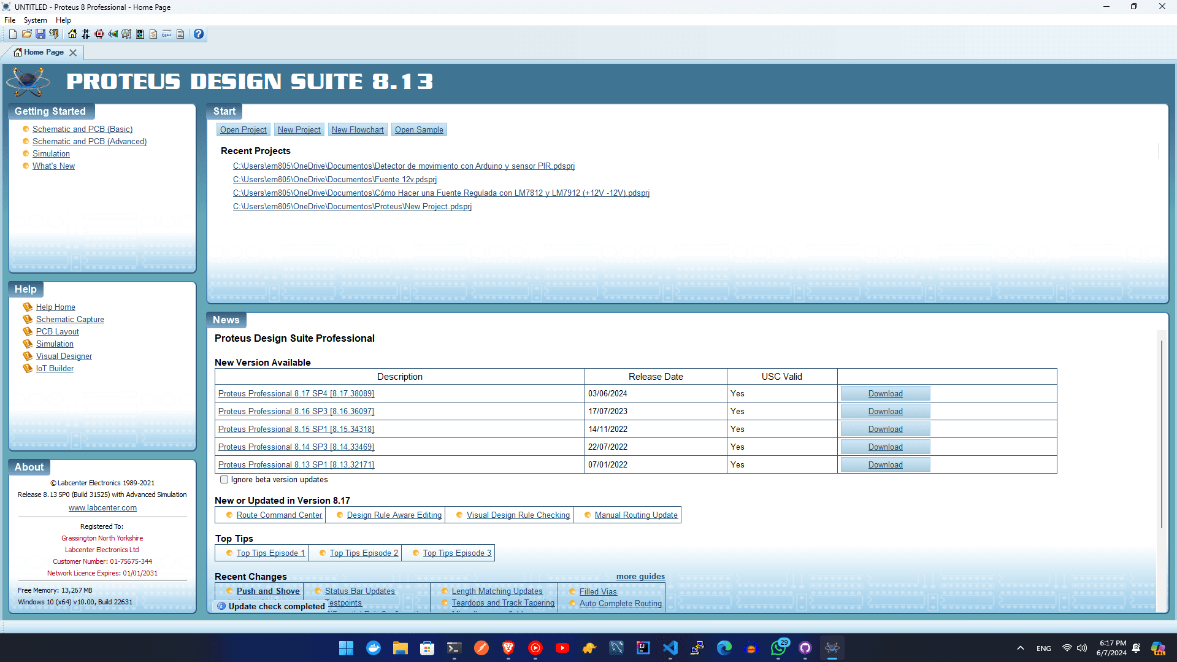Click the New Project button

[x=299, y=129]
